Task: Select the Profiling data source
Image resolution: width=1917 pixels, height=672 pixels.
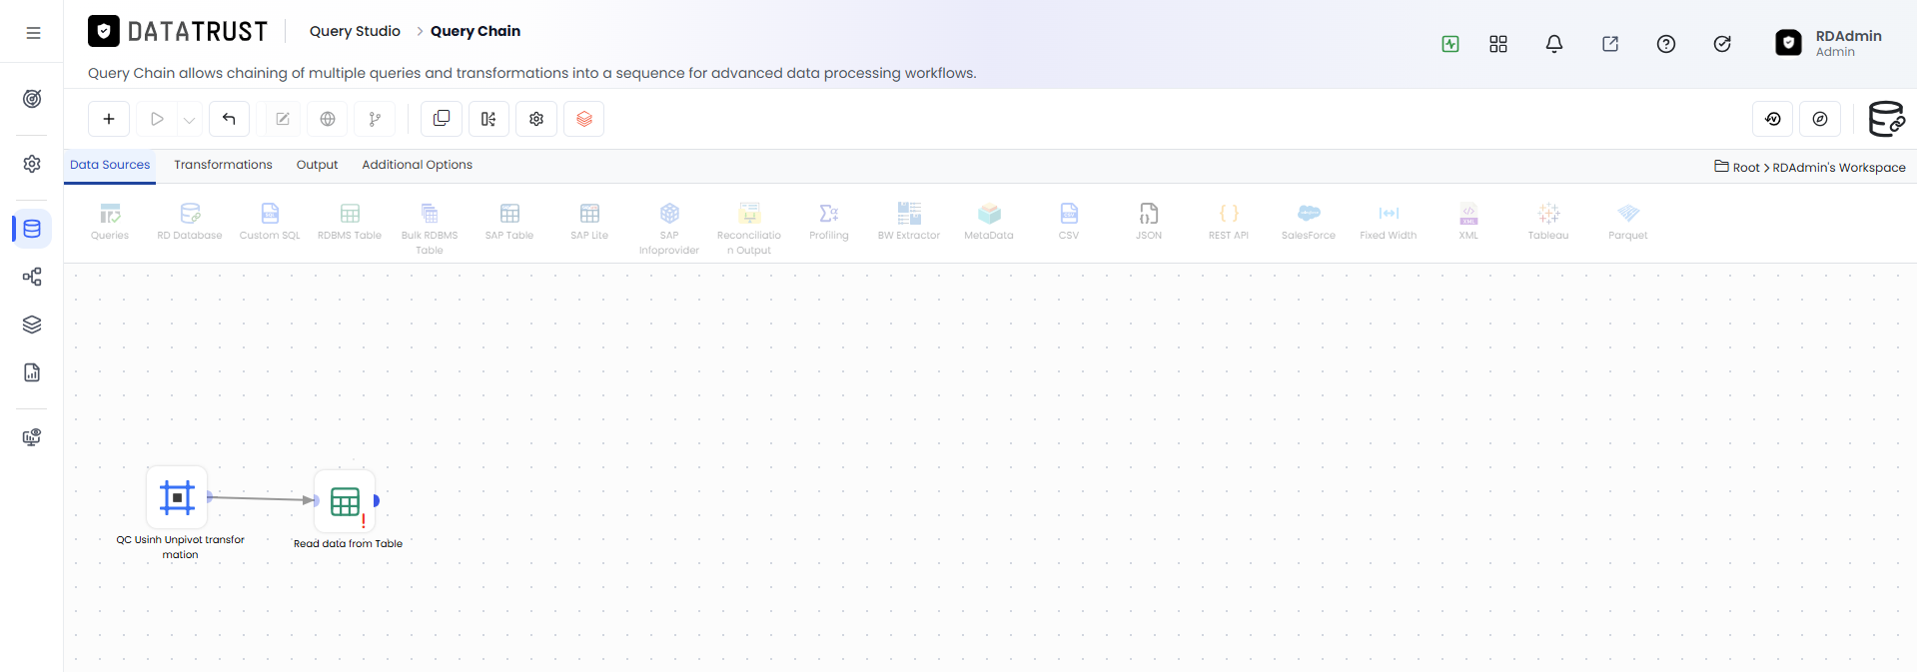Action: [829, 222]
